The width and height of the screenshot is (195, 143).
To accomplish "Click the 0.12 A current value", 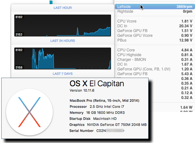I will (x=187, y=93).
